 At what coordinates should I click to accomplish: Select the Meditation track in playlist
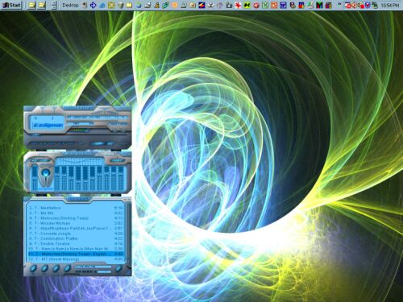point(76,208)
